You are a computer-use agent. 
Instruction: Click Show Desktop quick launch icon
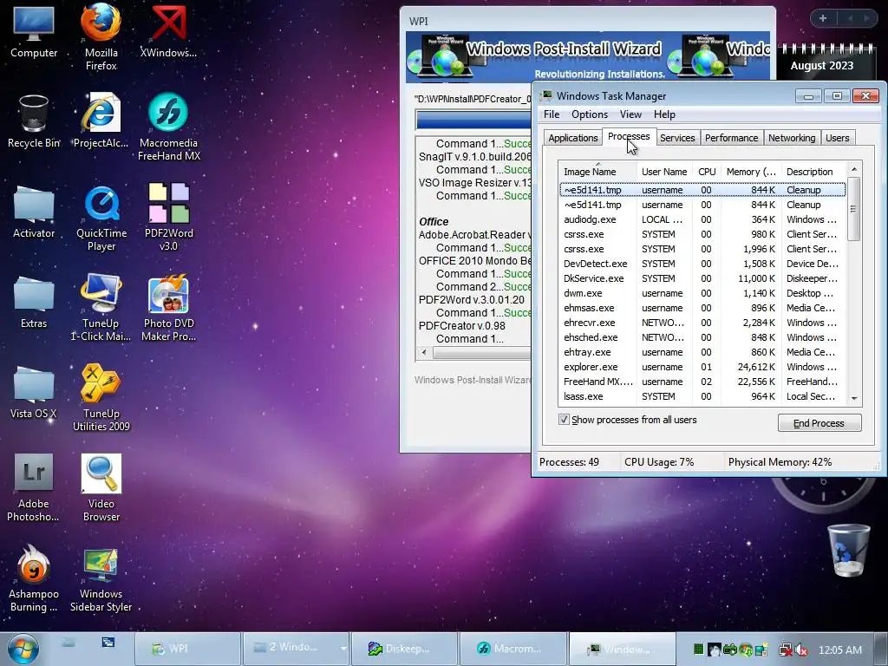[x=69, y=643]
